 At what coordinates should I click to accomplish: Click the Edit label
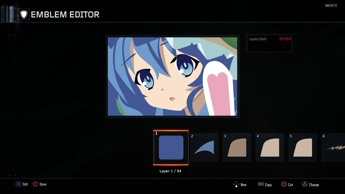[x=25, y=184]
